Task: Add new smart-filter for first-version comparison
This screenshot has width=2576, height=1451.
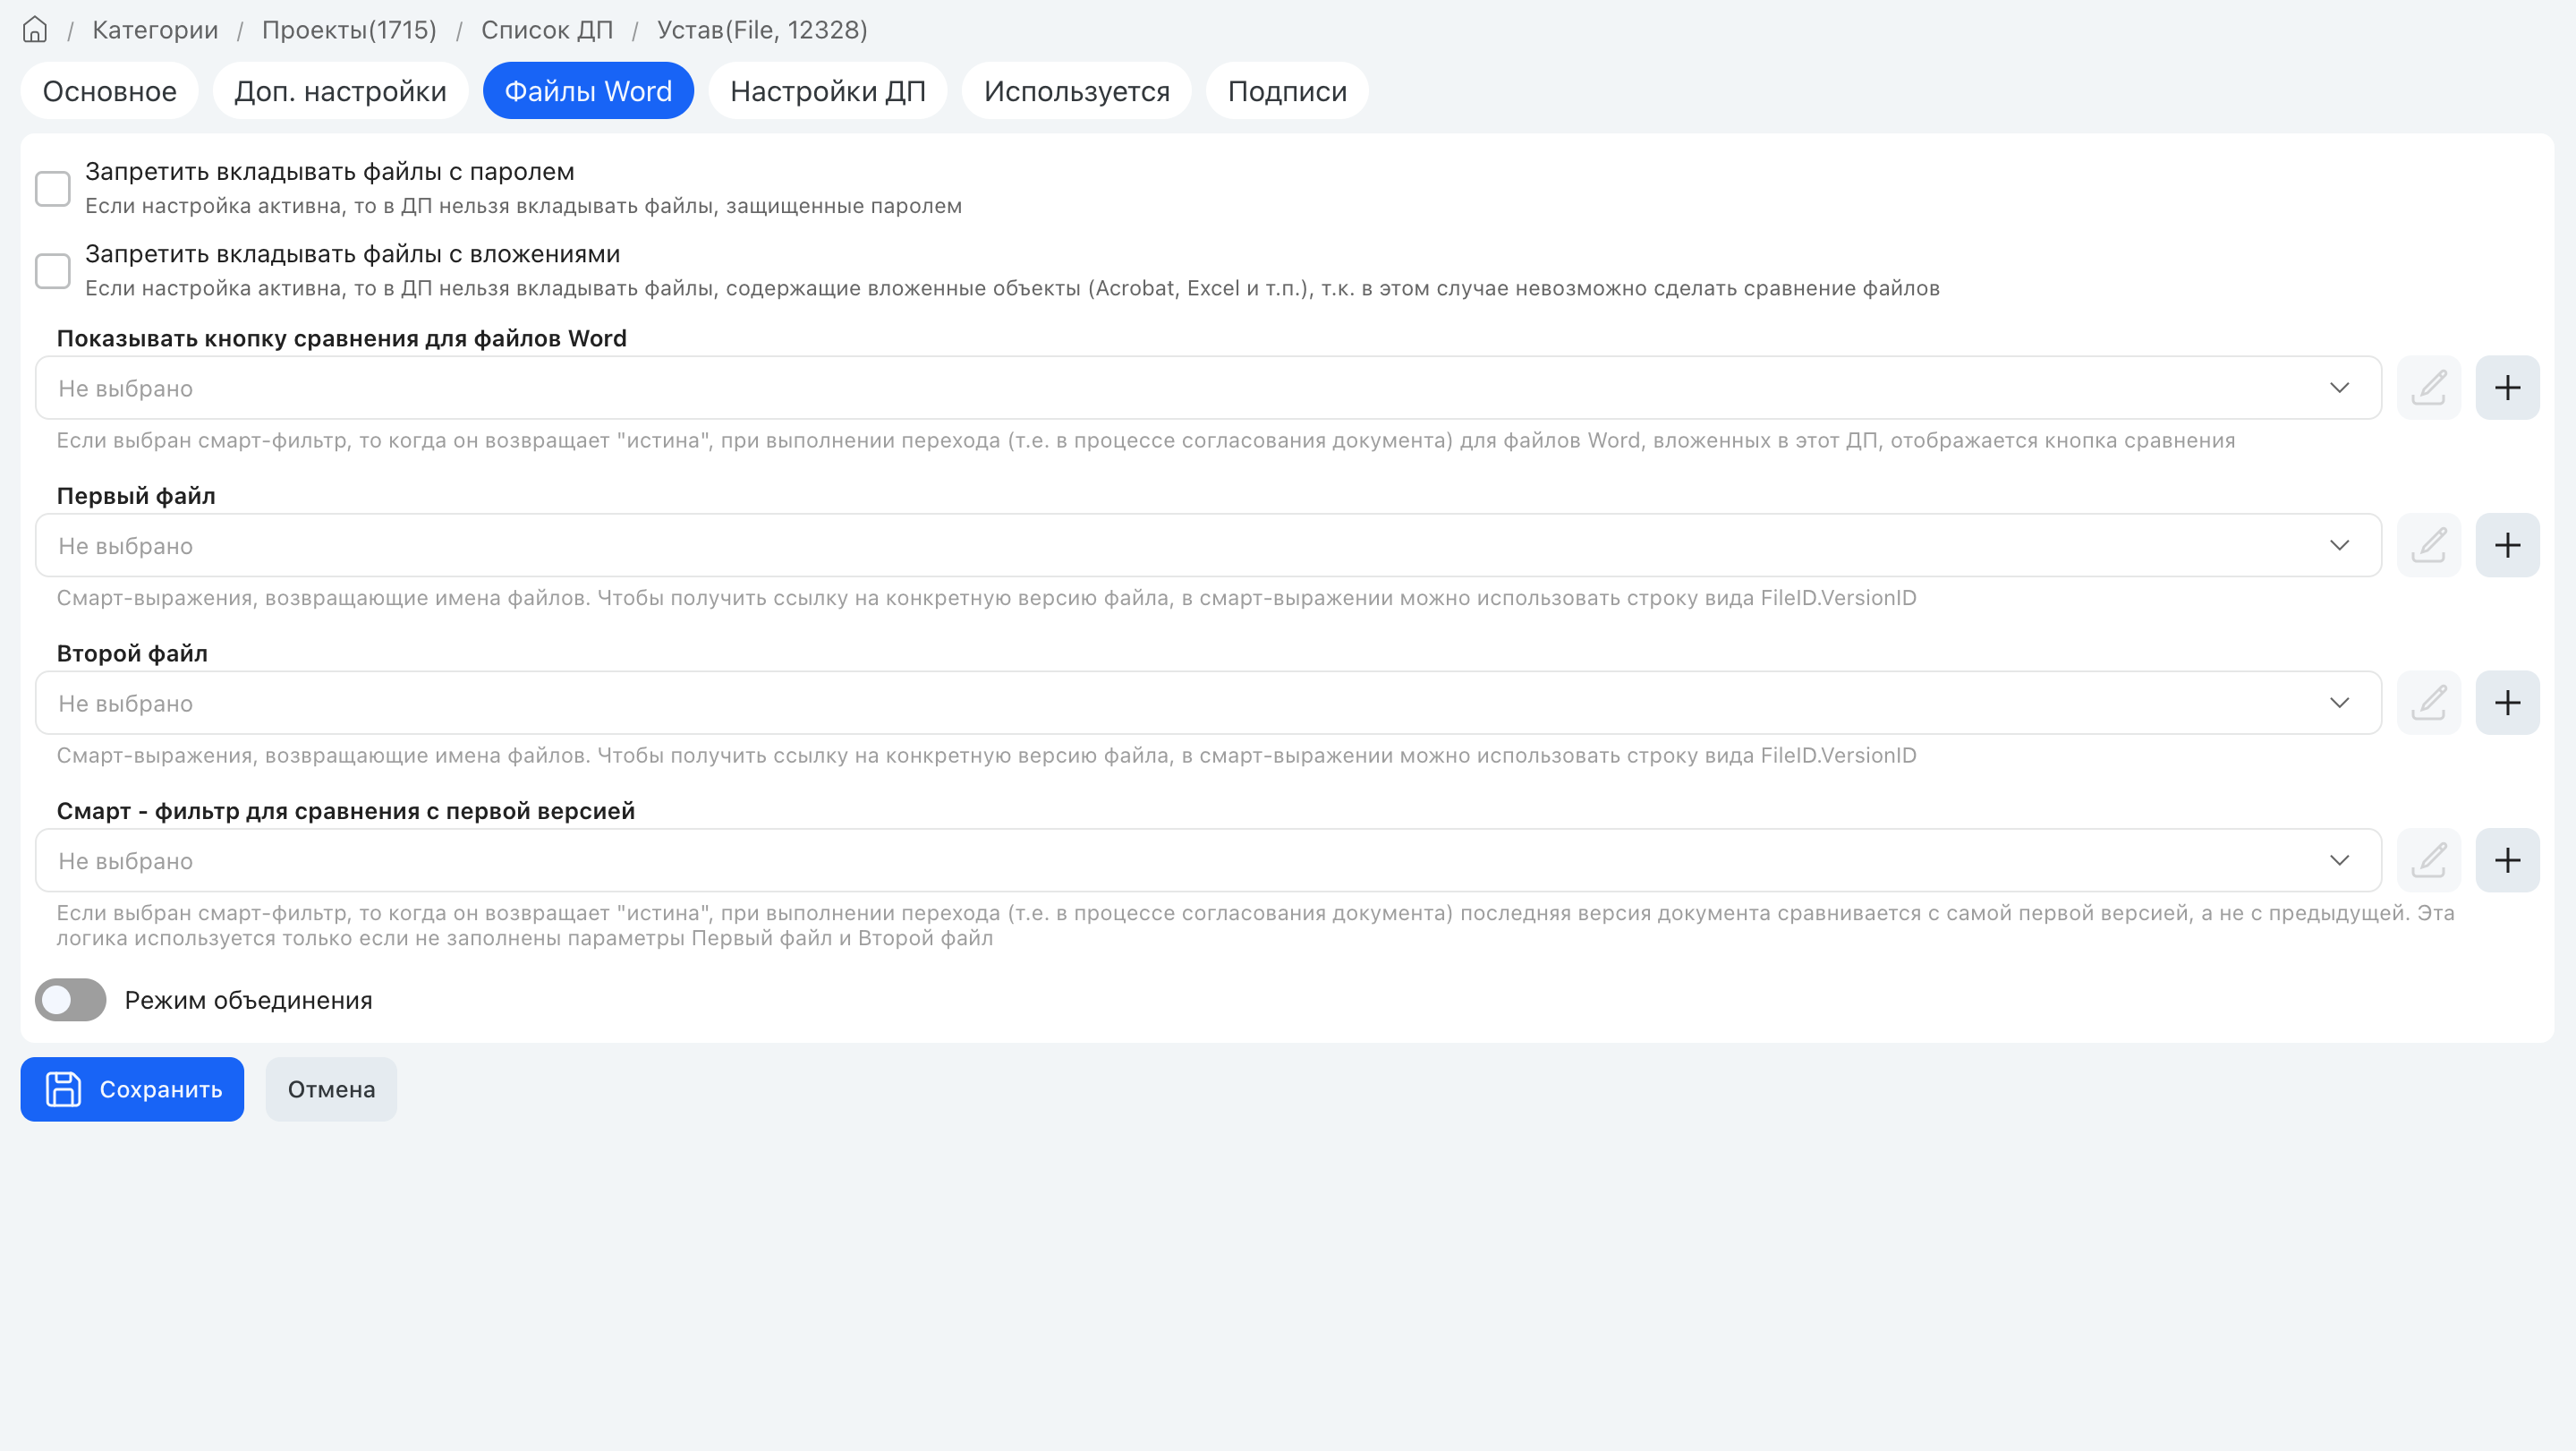Action: (2507, 860)
